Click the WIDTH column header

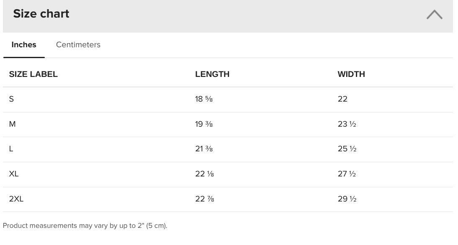click(x=351, y=74)
